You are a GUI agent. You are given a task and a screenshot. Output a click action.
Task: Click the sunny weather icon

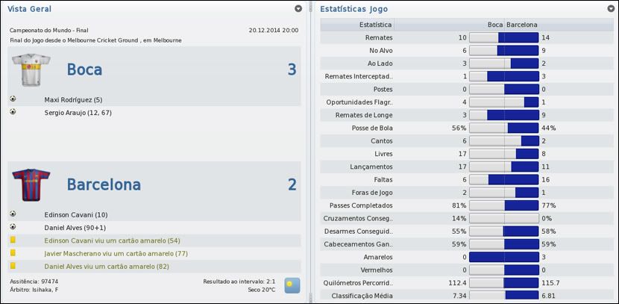pyautogui.click(x=292, y=285)
